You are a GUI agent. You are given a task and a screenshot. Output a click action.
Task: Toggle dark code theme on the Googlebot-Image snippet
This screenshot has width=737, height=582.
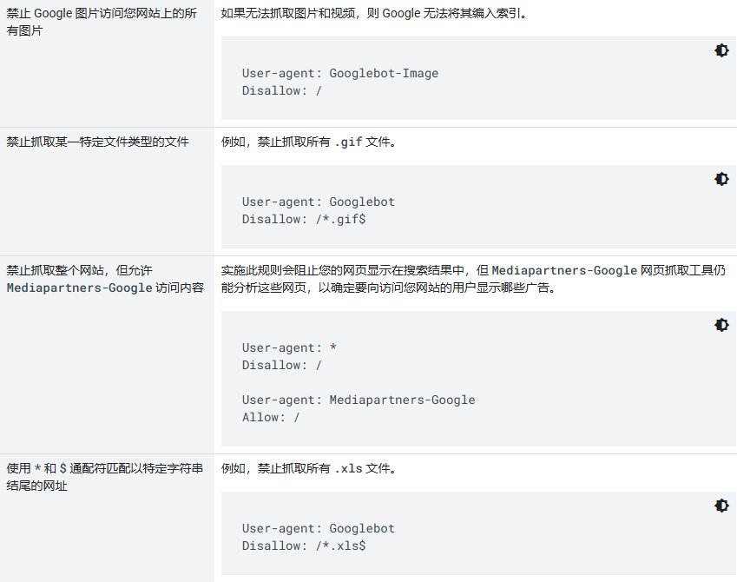click(x=721, y=50)
